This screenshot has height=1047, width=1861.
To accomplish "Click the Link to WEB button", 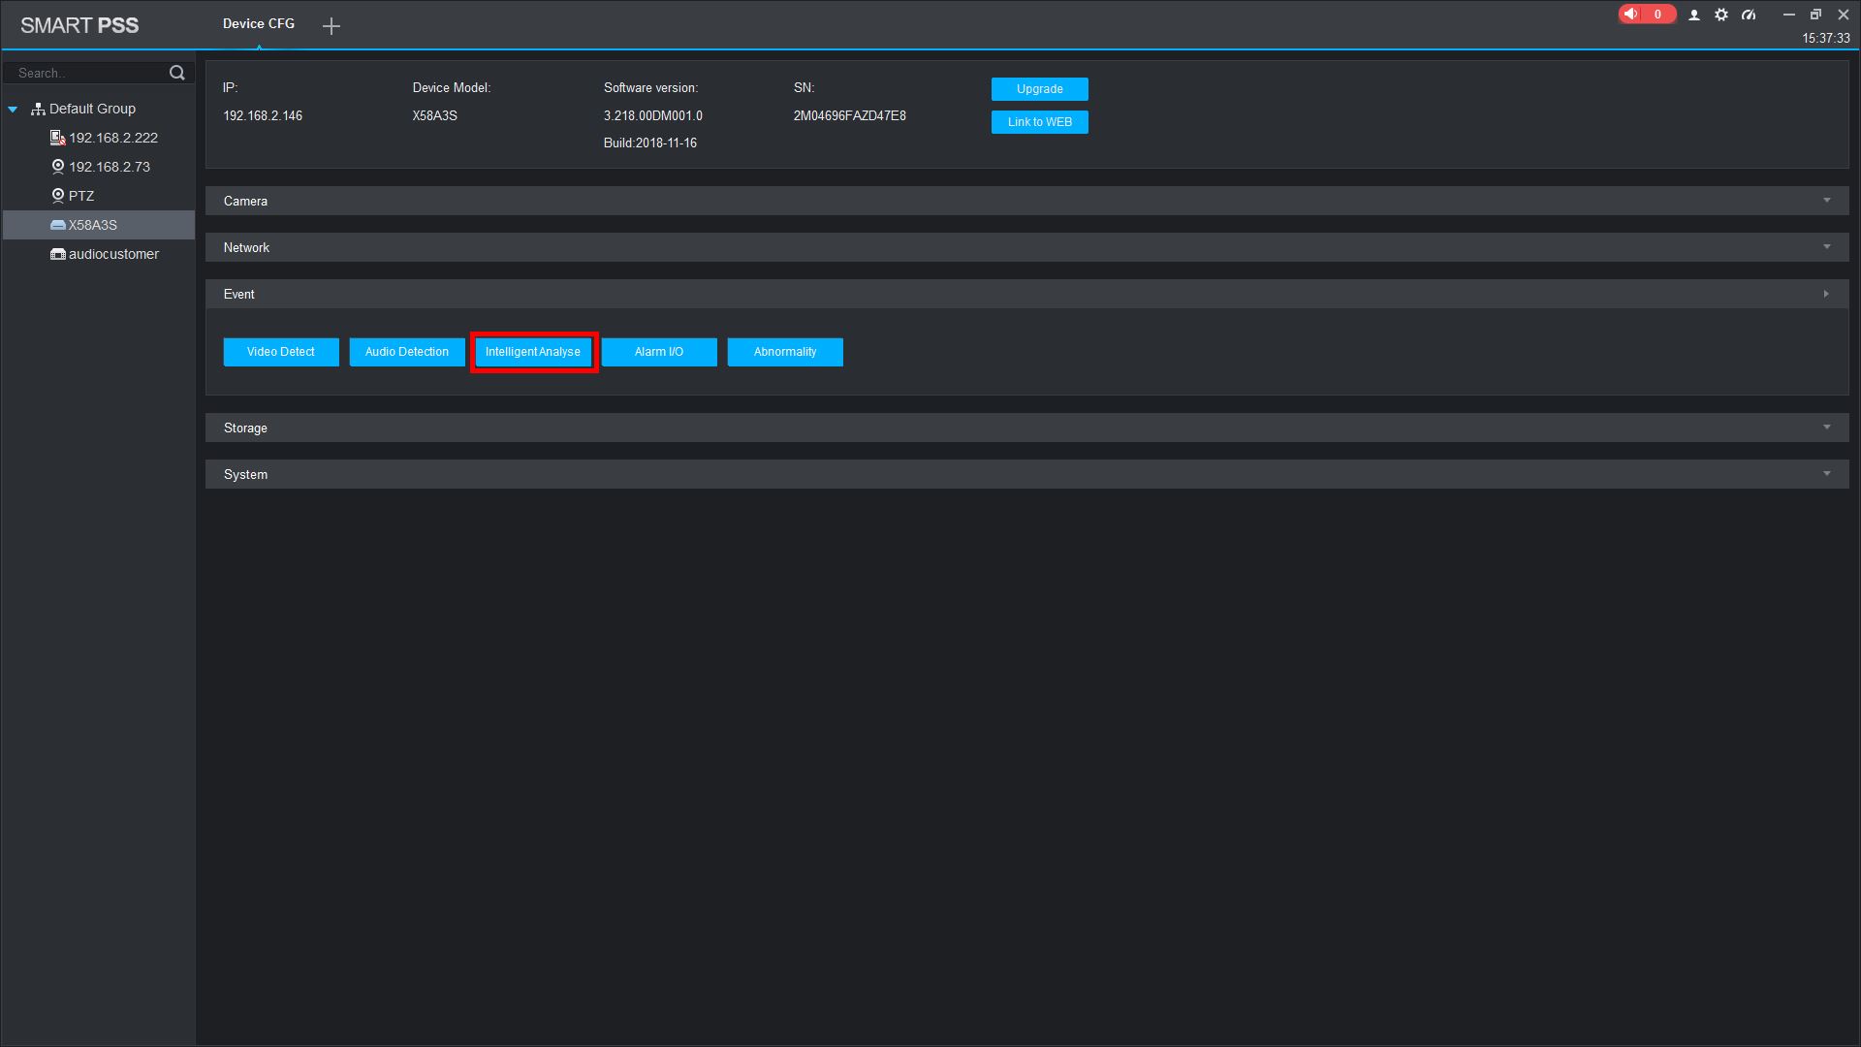I will pos(1039,122).
